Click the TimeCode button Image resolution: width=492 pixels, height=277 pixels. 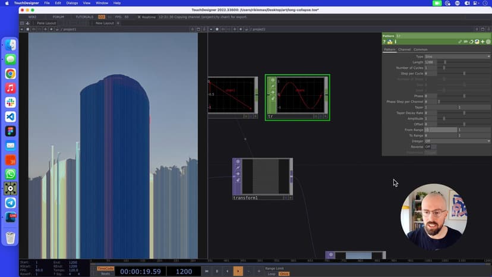pos(105,268)
